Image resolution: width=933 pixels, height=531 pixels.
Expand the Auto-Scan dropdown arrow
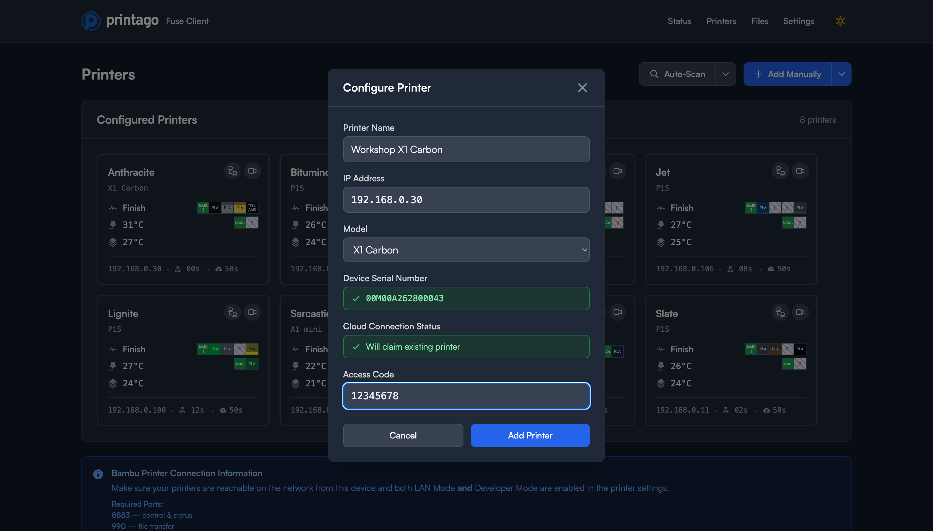tap(725, 74)
